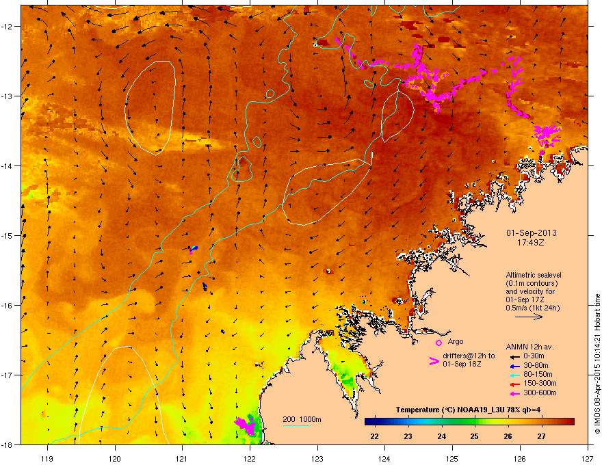
Task: Click the "Altimetric sealevel" caption line
Action: (x=534, y=275)
